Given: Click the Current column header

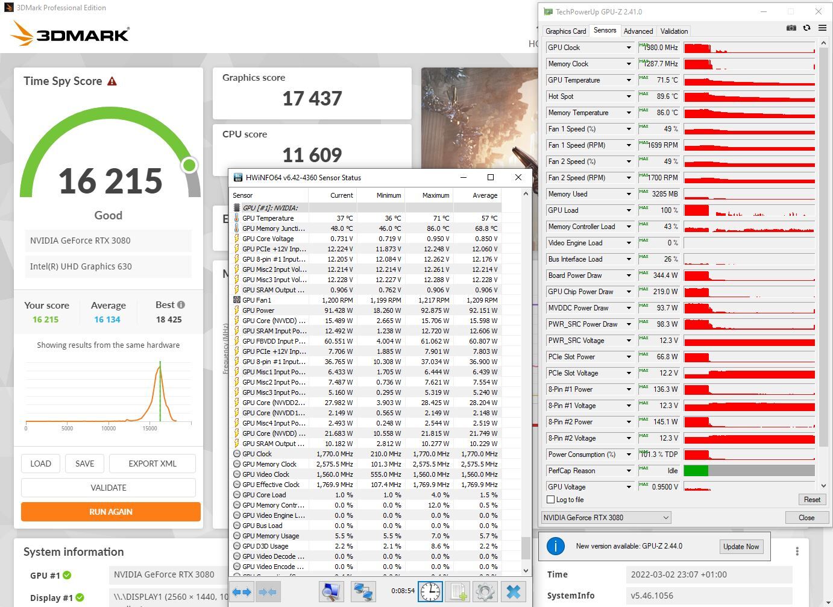Looking at the screenshot, I should 333,195.
